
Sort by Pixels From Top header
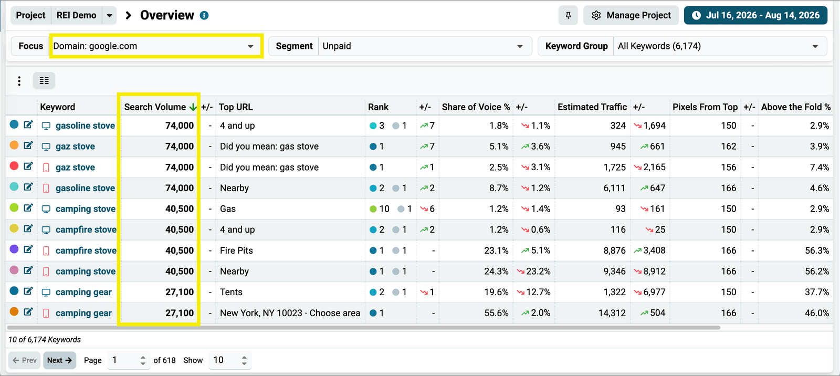[x=705, y=107]
